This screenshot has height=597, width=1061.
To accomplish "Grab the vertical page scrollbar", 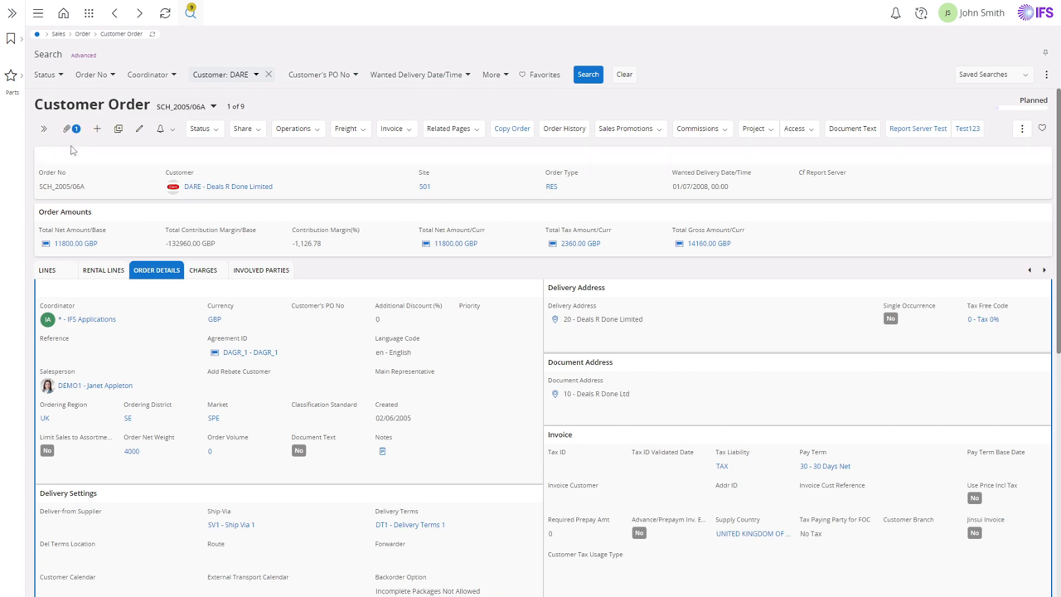I will [1057, 220].
